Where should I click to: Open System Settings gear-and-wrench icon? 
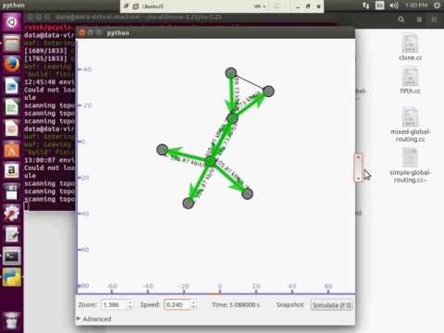(12, 213)
